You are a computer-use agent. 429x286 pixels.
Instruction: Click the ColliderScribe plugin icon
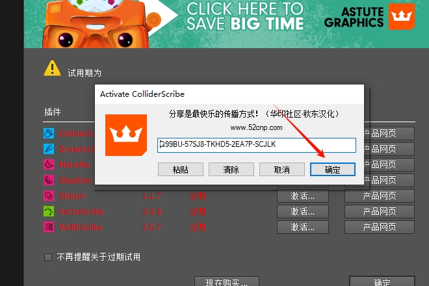49,133
